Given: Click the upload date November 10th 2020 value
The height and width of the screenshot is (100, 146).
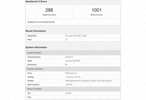Looking at the screenshot, I should click(76, 36).
